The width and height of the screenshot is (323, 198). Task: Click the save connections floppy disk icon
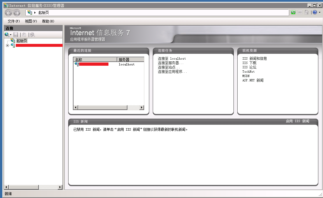(x=16, y=35)
